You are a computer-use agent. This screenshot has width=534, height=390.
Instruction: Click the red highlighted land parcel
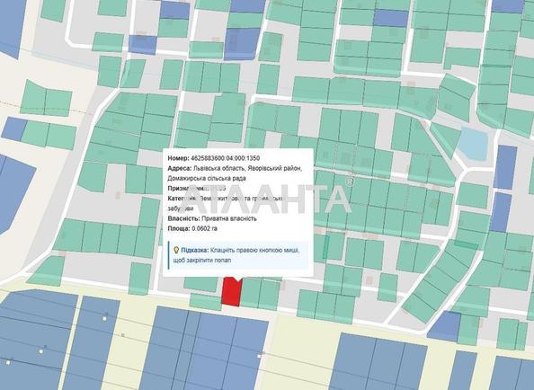(231, 292)
